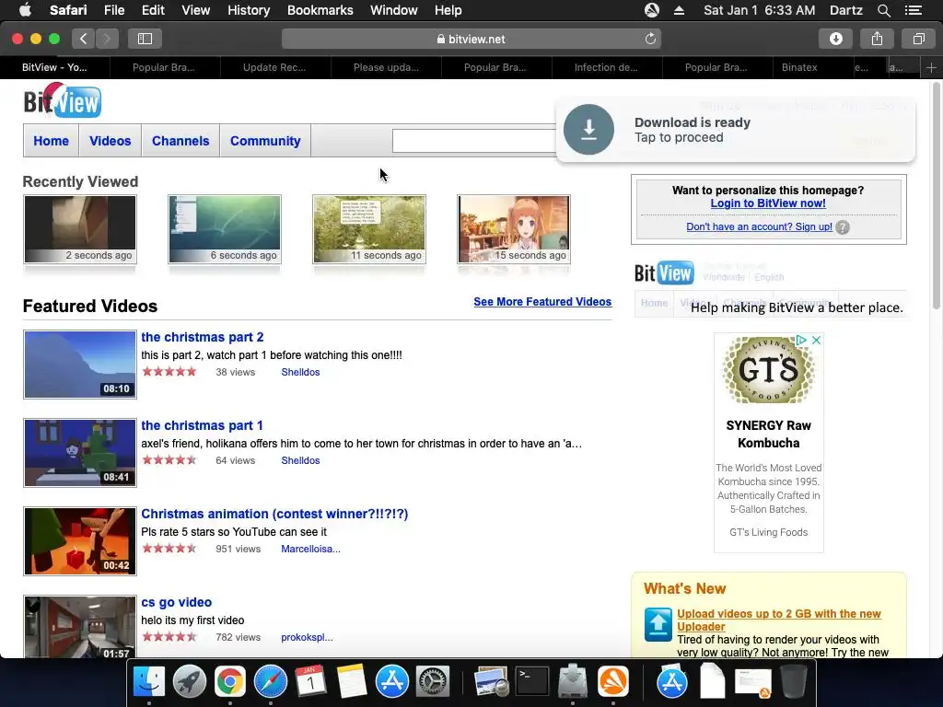Screen dimensions: 943x707
Task: Open Preview app in the Dock
Action: point(492,682)
